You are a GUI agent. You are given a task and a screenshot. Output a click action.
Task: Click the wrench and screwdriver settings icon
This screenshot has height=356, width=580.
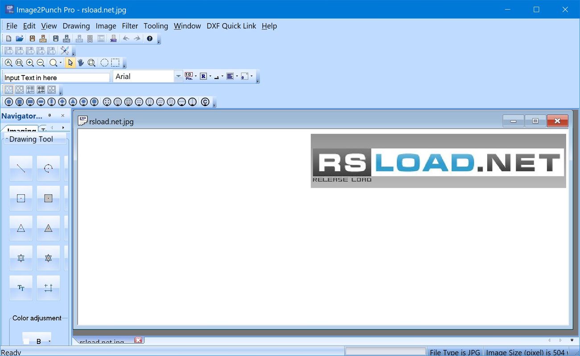(65, 51)
